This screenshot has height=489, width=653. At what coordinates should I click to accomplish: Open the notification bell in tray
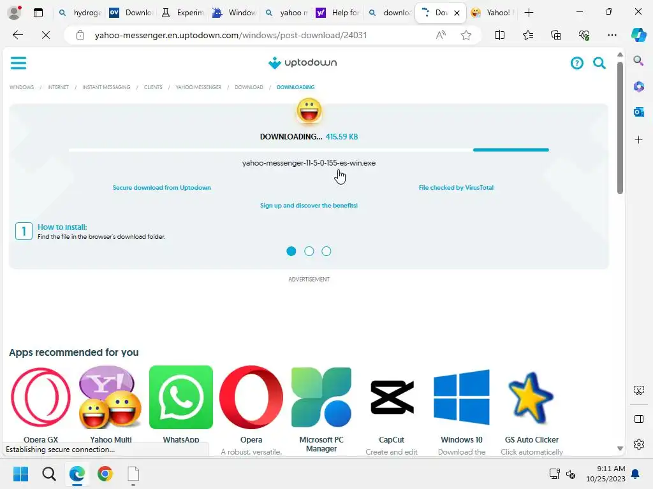point(635,474)
